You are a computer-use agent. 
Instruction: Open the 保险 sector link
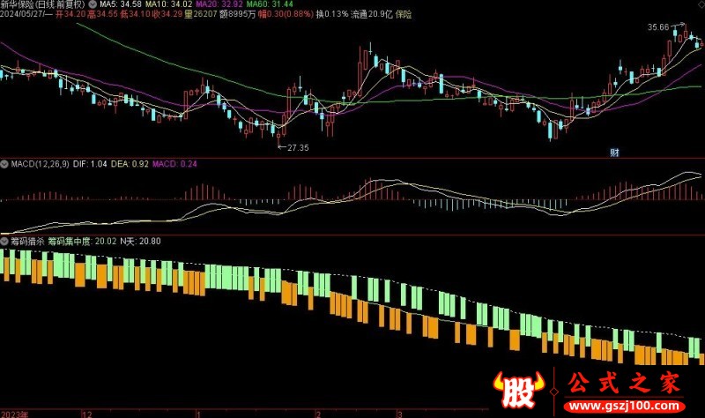click(404, 14)
